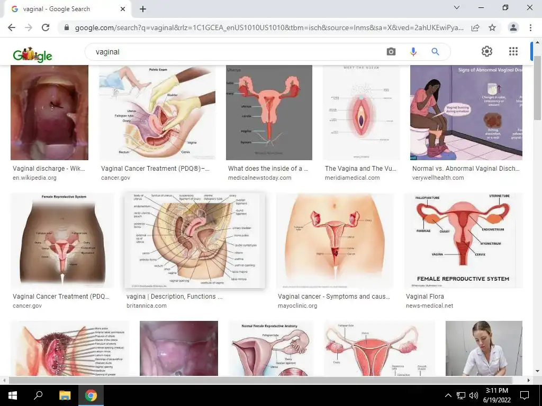542x406 pixels.
Task: Open 'What does the inside of a ...' link
Action: 268,169
